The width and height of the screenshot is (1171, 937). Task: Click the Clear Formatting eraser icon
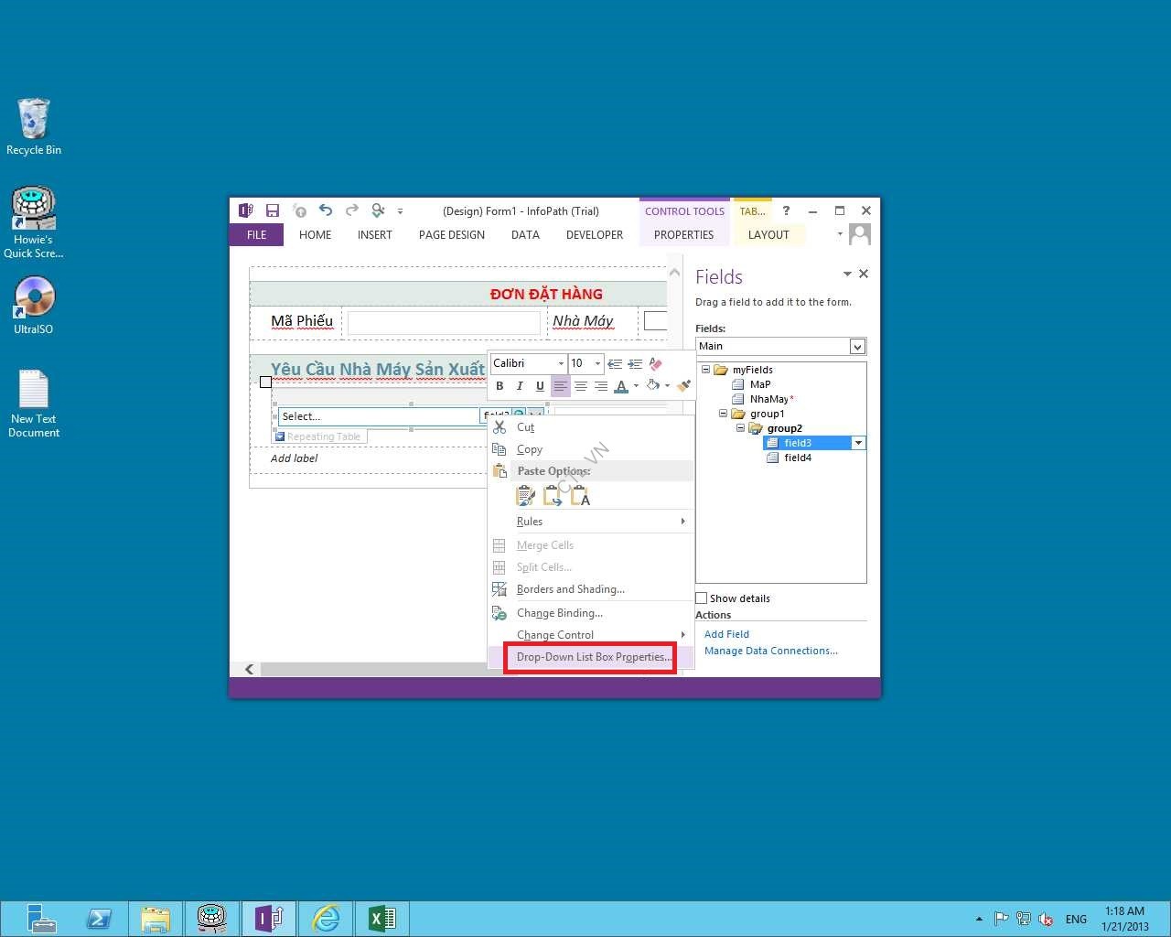(x=655, y=363)
